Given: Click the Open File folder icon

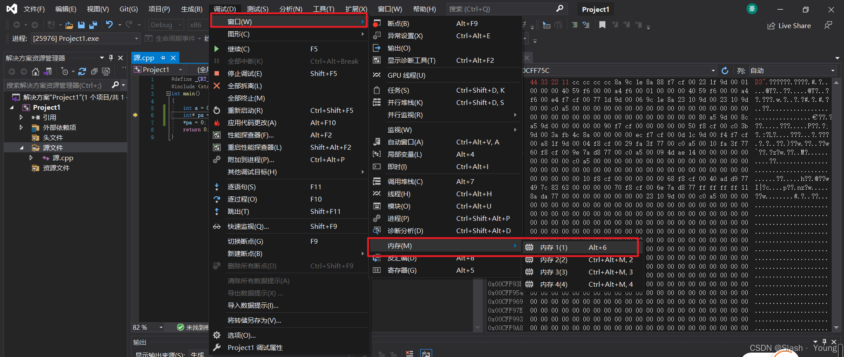Looking at the screenshot, I should click(x=69, y=25).
